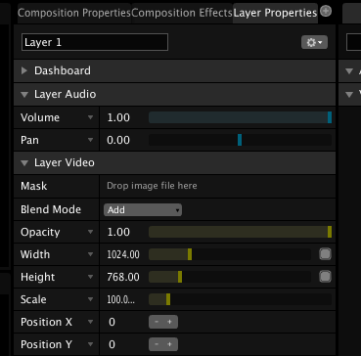Click the Pan value 0.00
Image resolution: width=361 pixels, height=356 pixels.
coord(118,141)
